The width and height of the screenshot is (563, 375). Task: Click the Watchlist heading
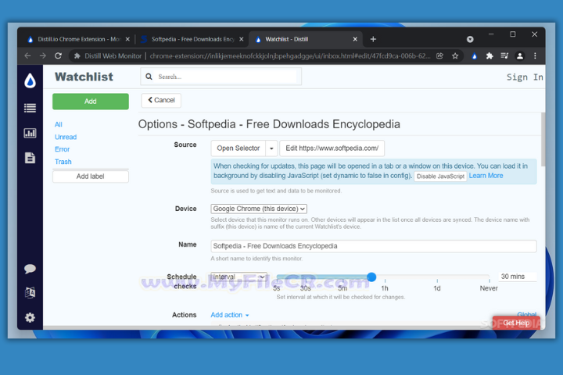(x=84, y=77)
